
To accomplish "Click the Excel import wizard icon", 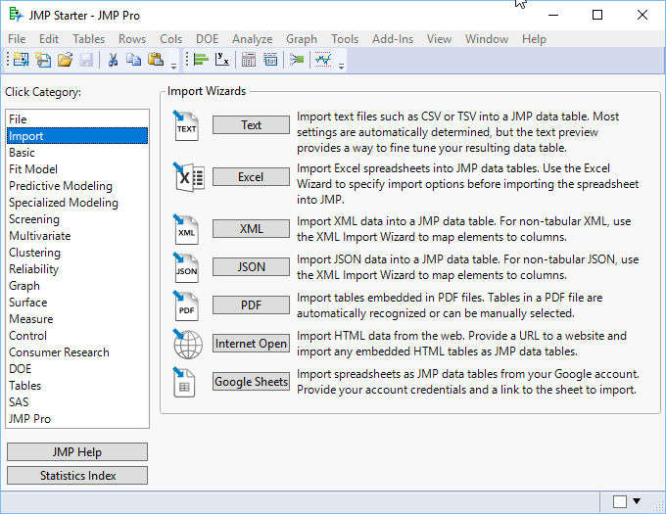I will click(x=187, y=177).
